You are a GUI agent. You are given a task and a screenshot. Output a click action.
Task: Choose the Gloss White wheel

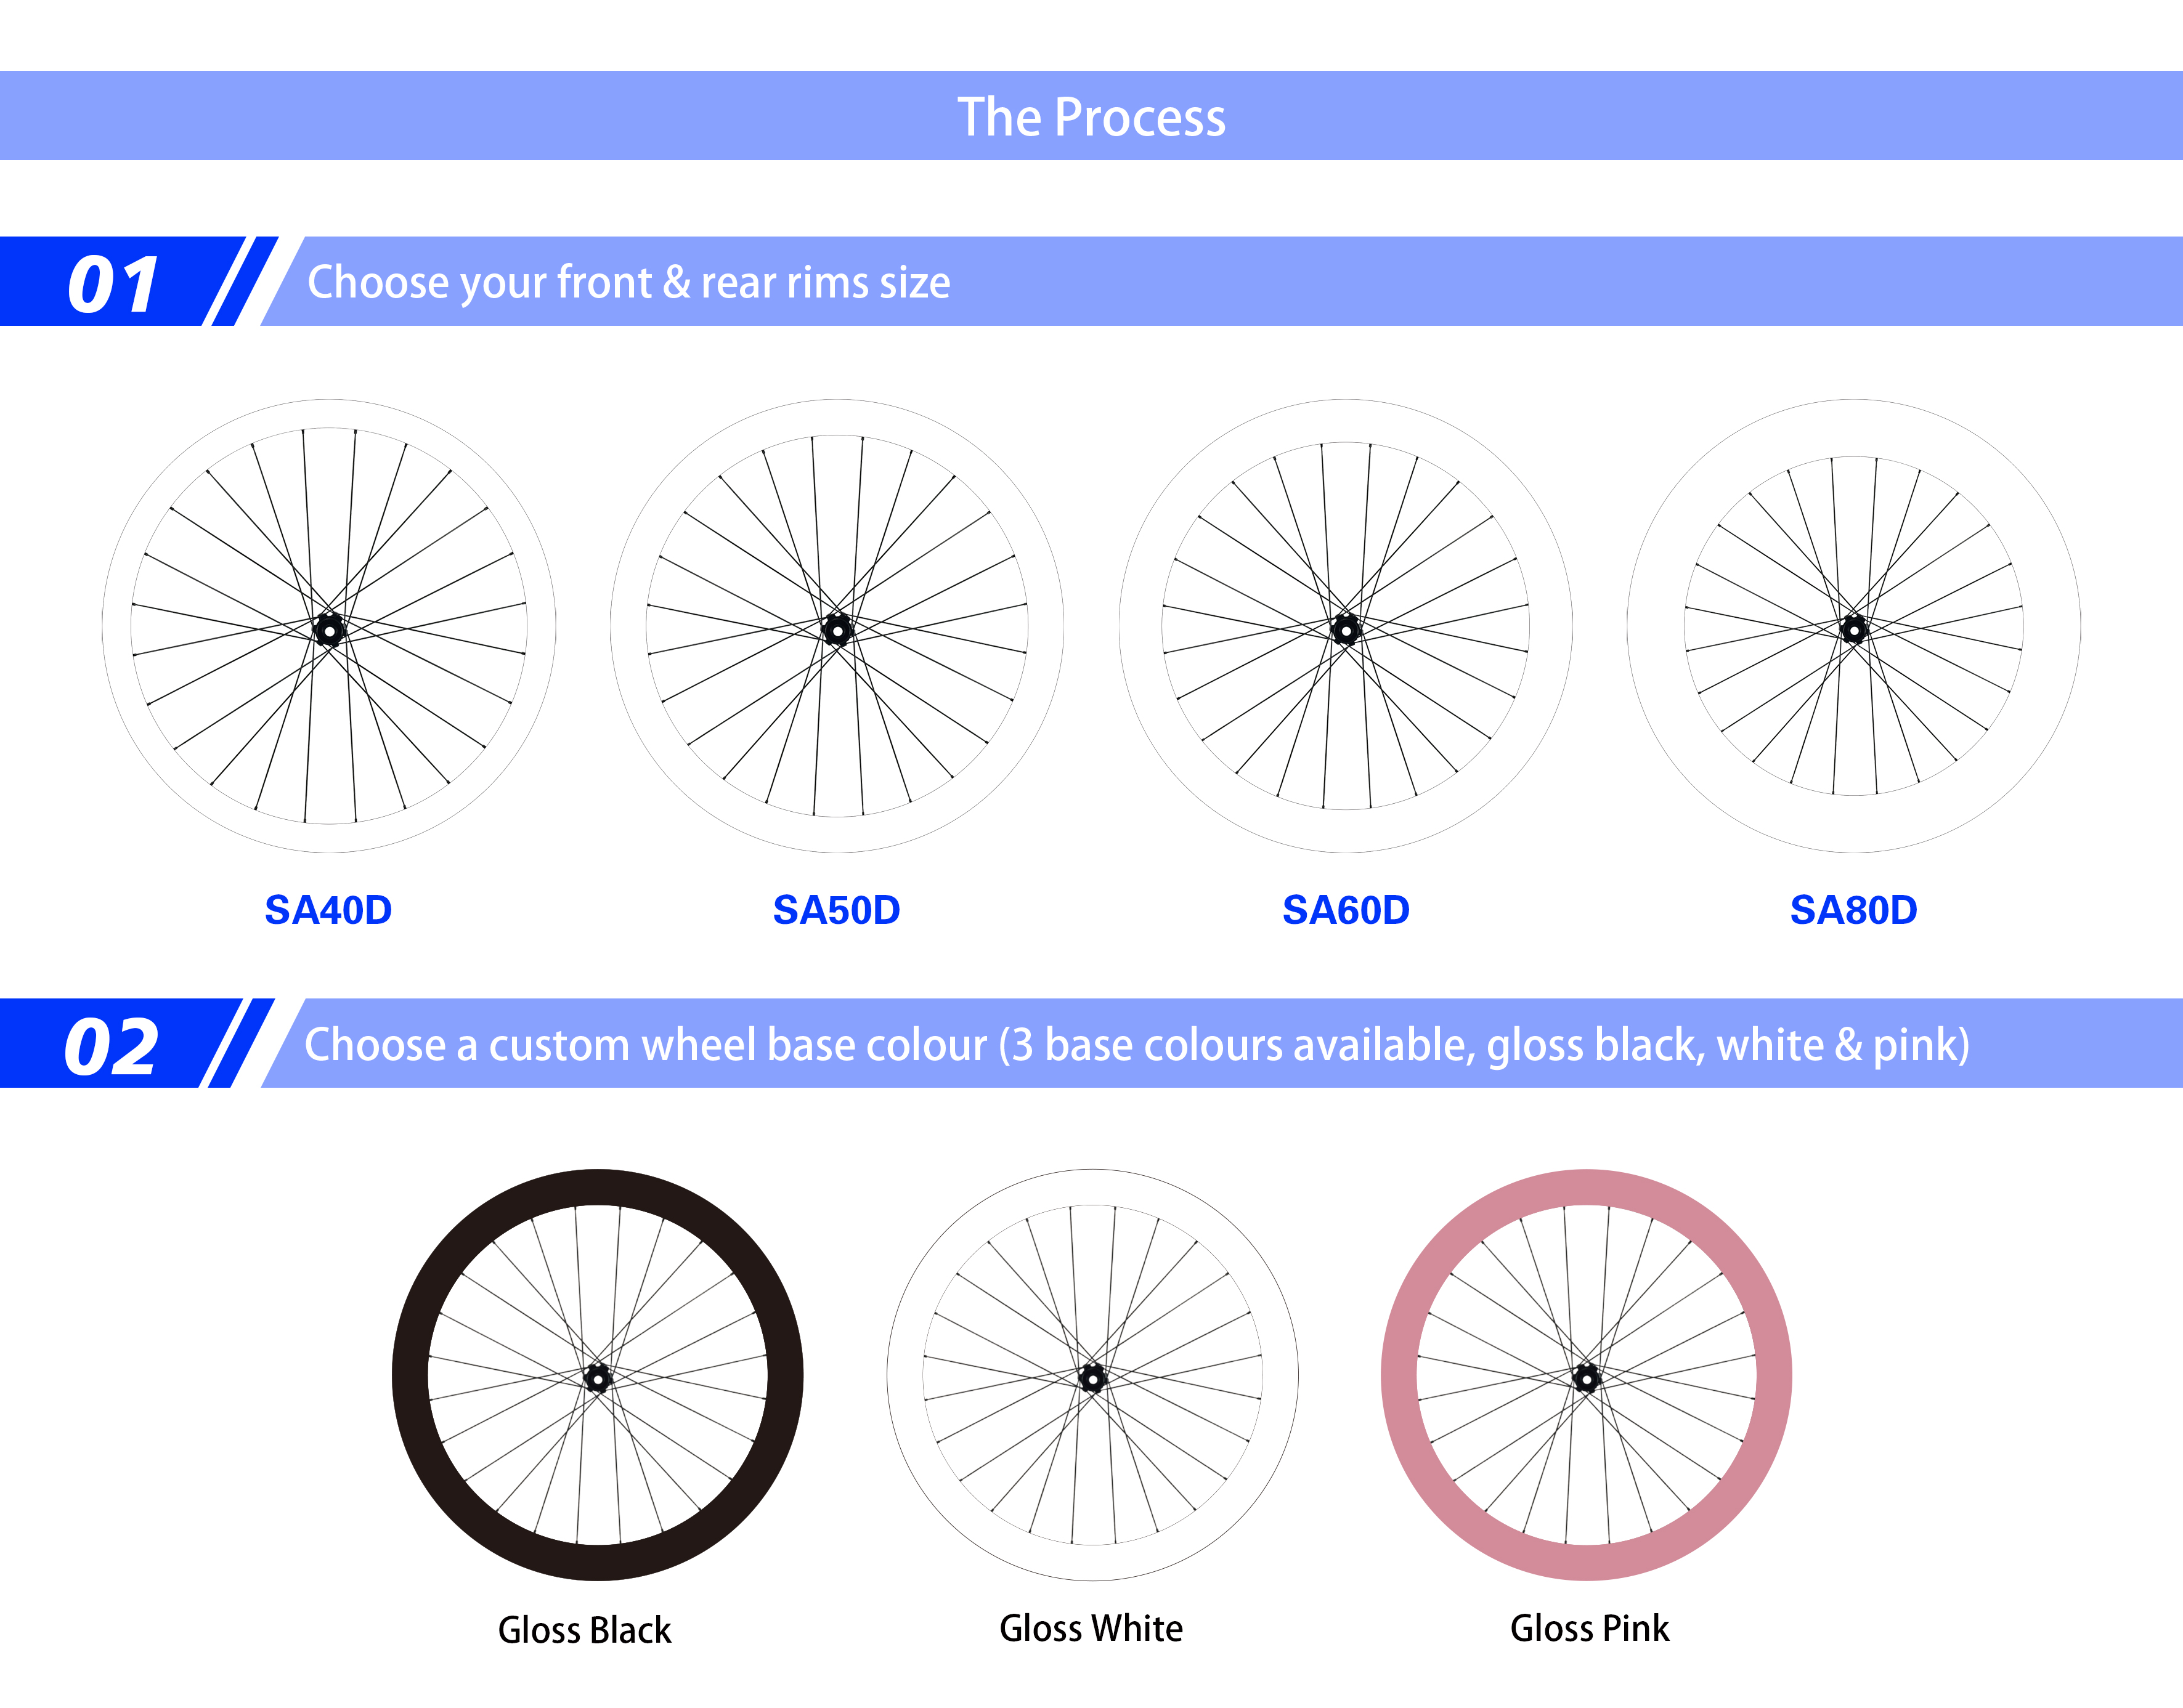[1092, 1375]
